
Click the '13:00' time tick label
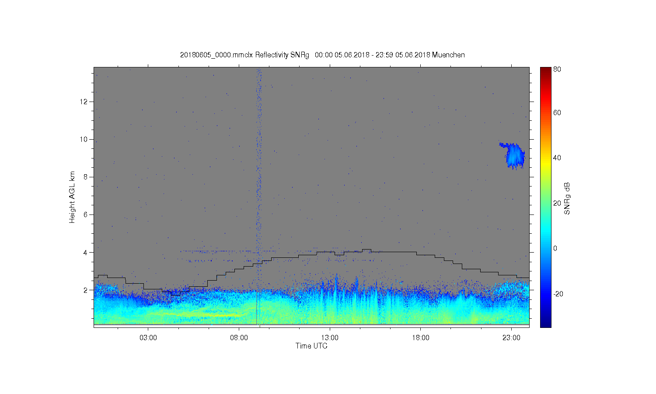click(x=330, y=338)
